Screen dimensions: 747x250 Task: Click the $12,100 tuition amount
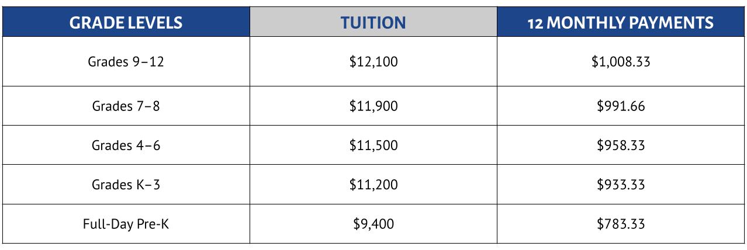point(373,61)
